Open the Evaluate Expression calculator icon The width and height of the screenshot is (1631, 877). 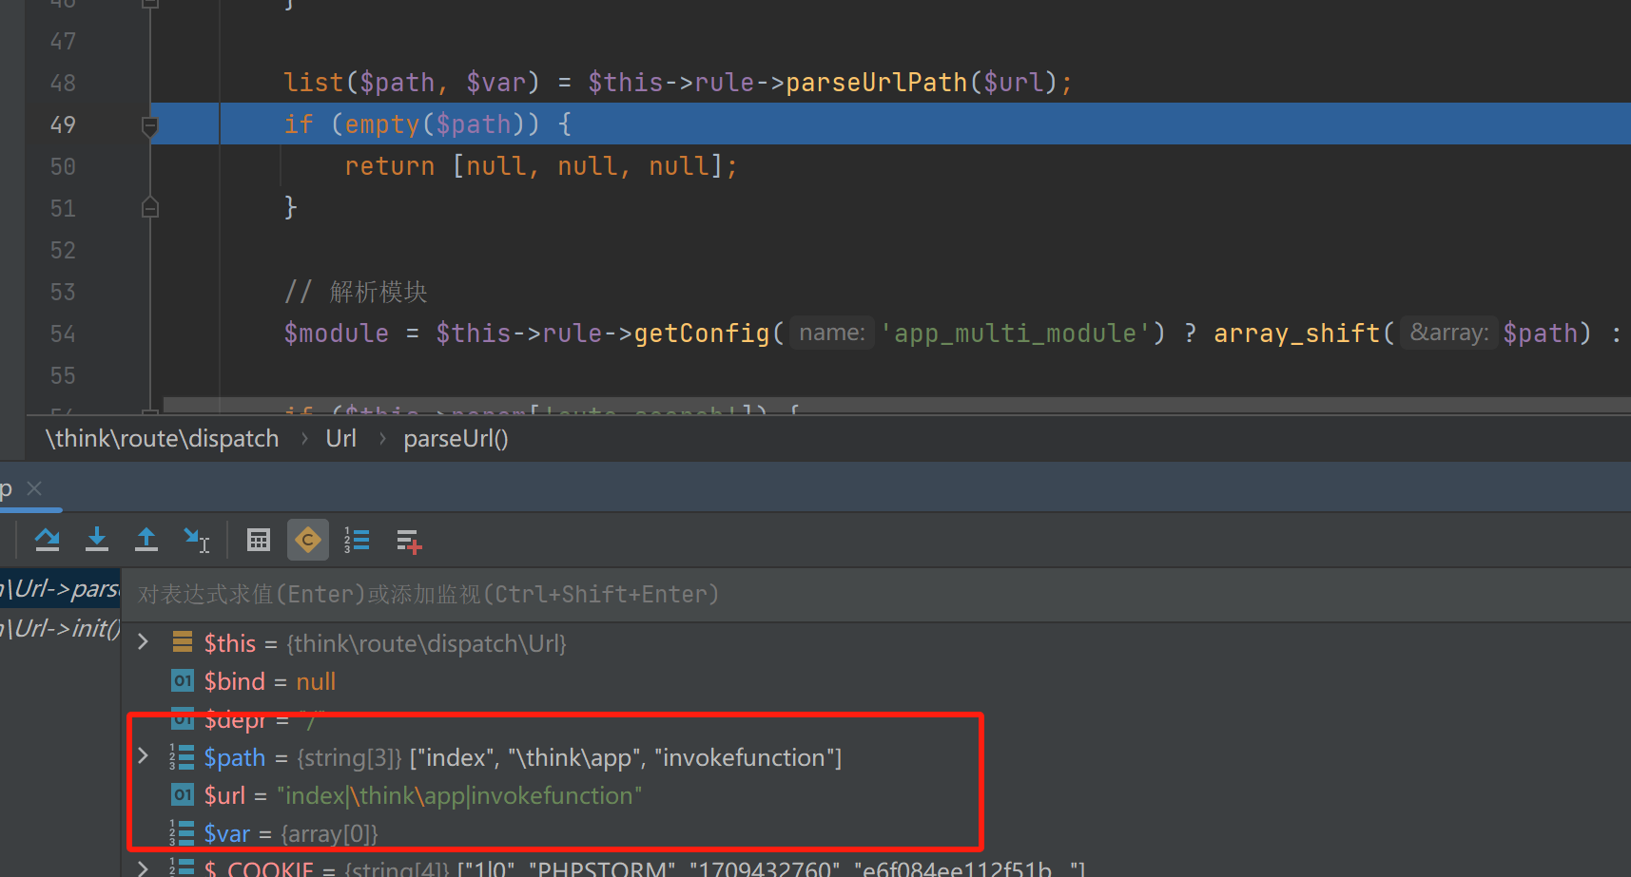[259, 541]
